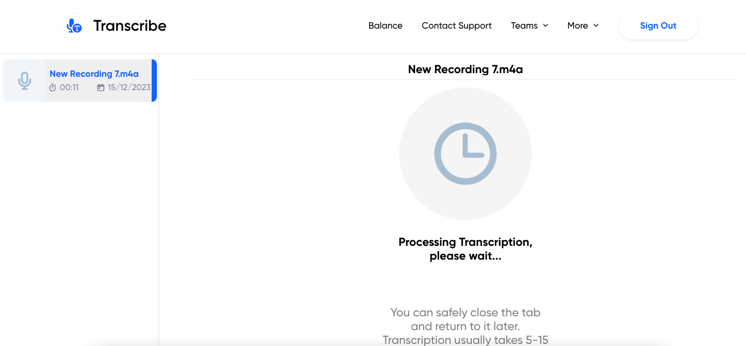The height and width of the screenshot is (346, 746).
Task: Open the Balance page
Action: [385, 25]
